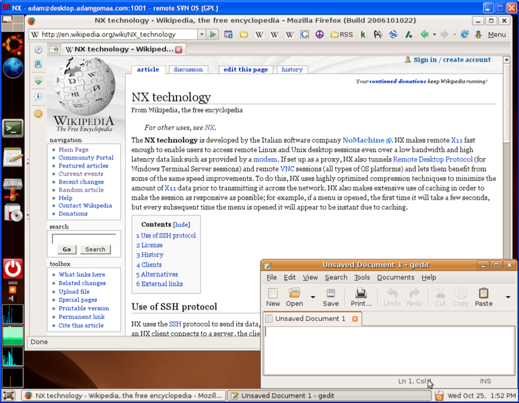The width and height of the screenshot is (519, 403).
Task: Switch to gedit via the bottom taskbar button
Action: 329,396
